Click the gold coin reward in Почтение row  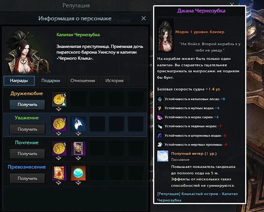59,148
